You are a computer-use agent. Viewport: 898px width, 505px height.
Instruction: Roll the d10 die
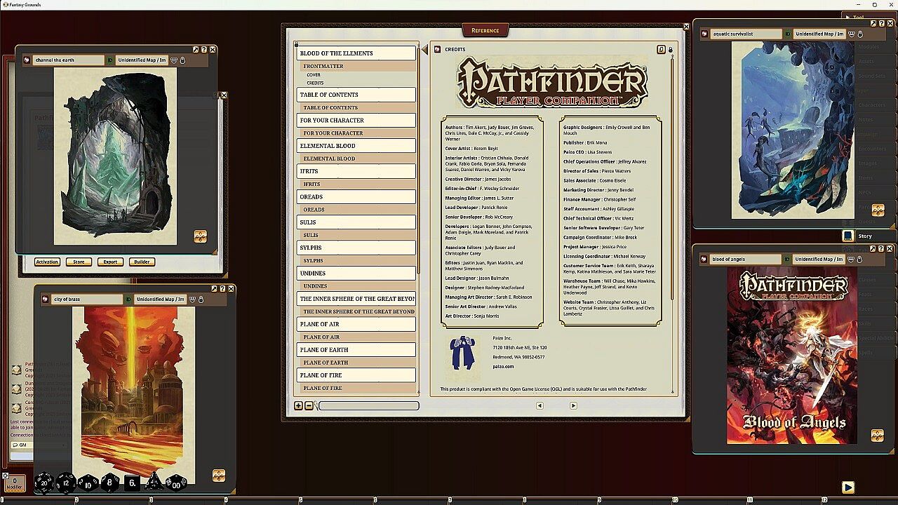(88, 483)
